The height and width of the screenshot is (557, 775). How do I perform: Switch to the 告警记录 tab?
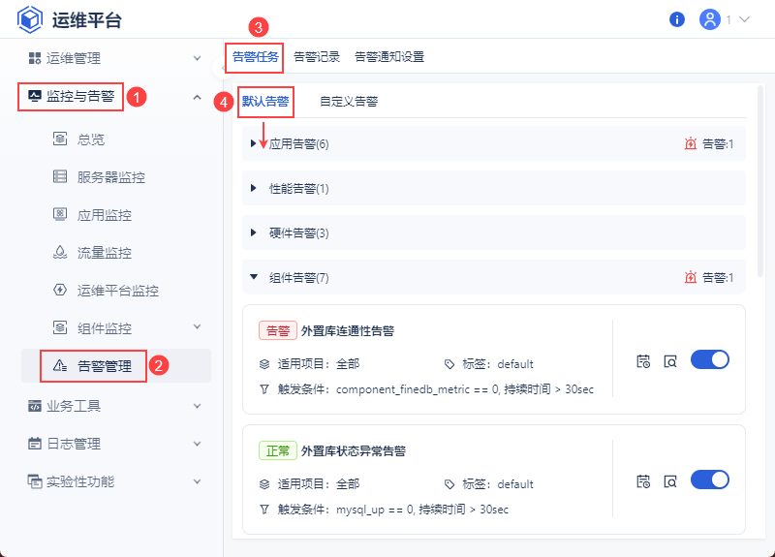point(317,57)
